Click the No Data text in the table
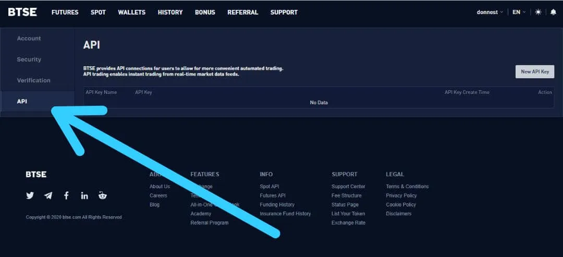 (319, 103)
